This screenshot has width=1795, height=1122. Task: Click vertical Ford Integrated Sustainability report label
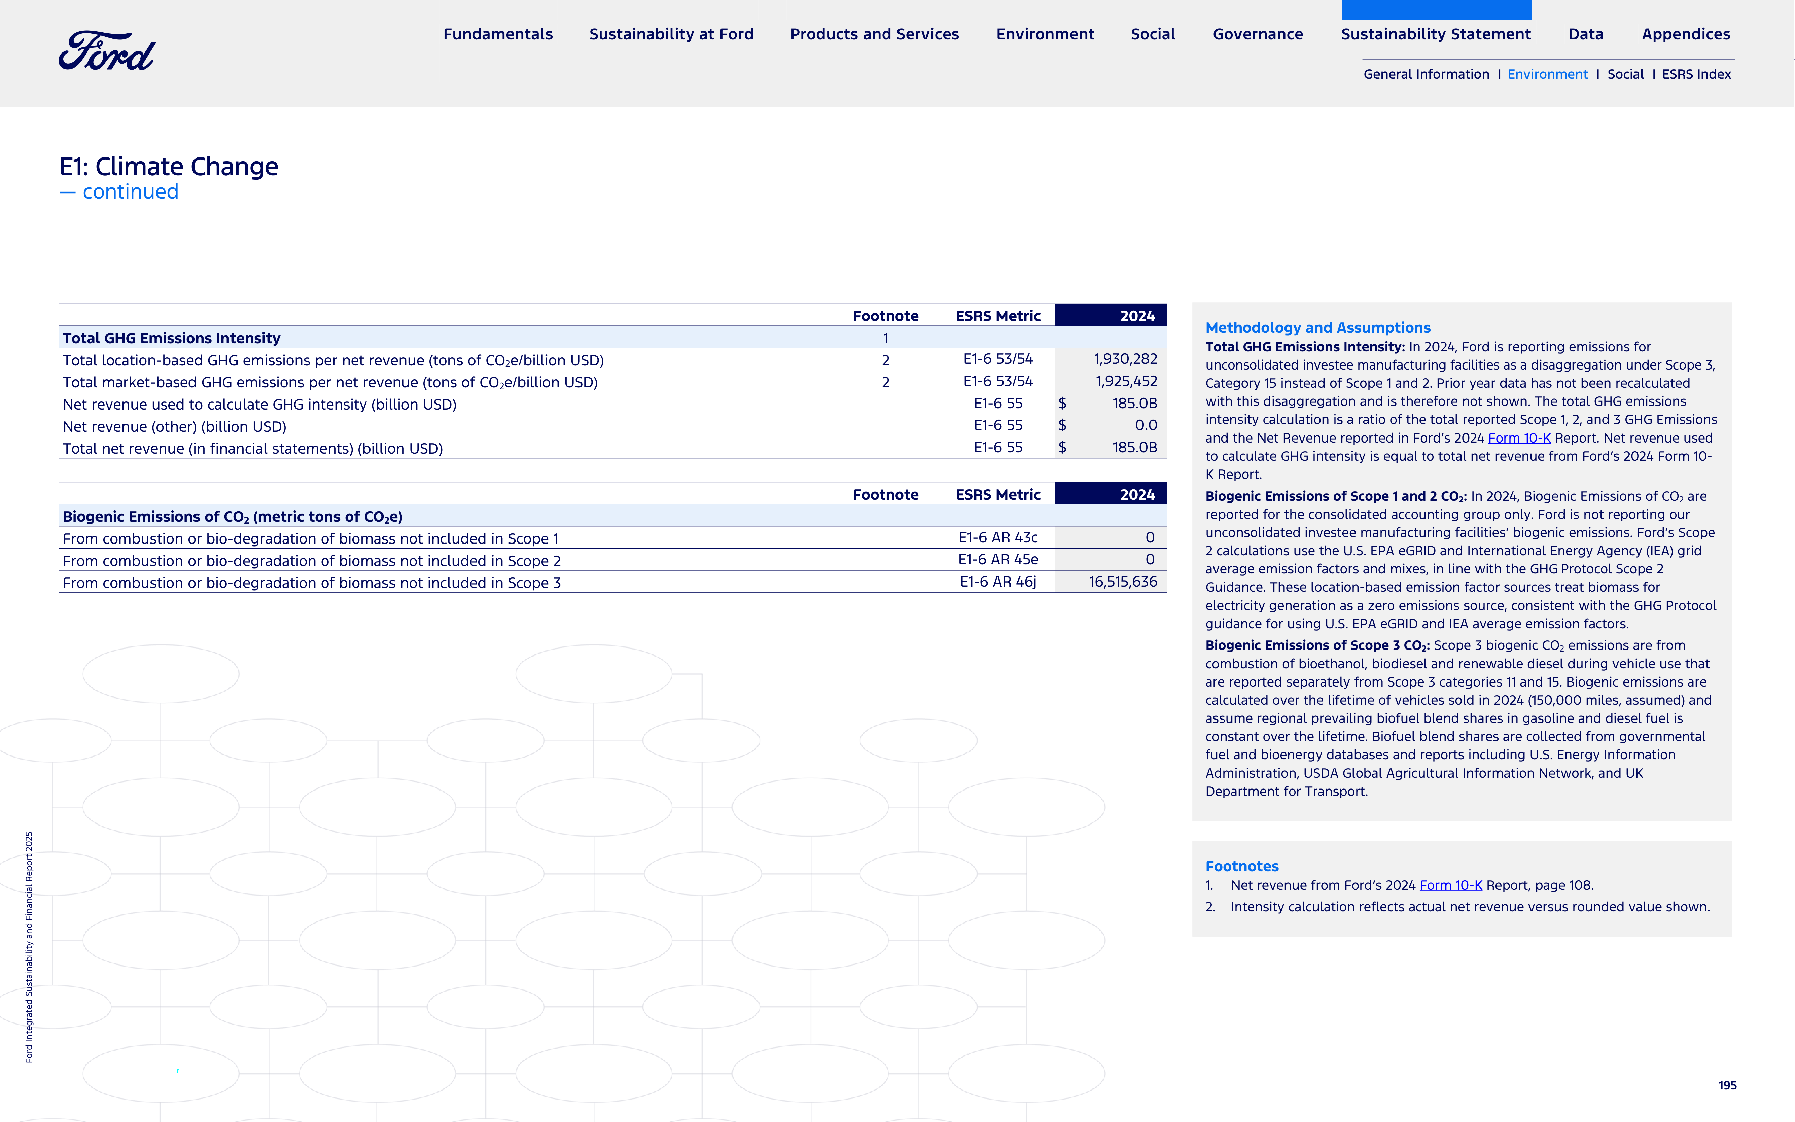[x=29, y=947]
